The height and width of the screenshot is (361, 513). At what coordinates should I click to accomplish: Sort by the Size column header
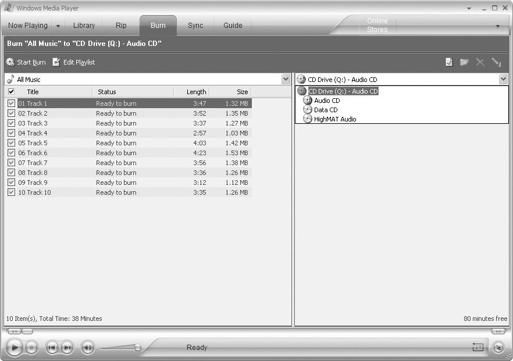230,92
